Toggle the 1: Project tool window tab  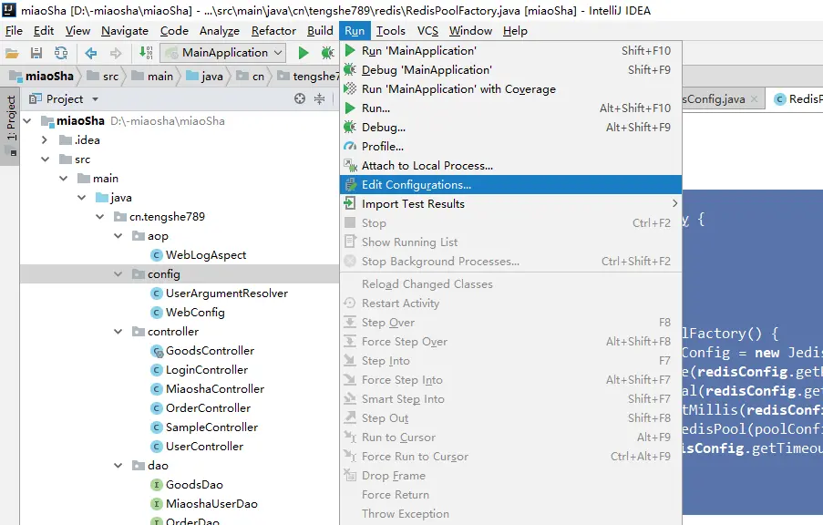pyautogui.click(x=11, y=126)
